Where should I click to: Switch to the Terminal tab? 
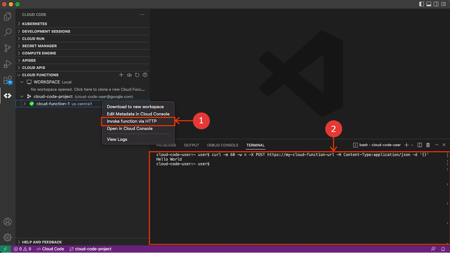click(x=255, y=145)
